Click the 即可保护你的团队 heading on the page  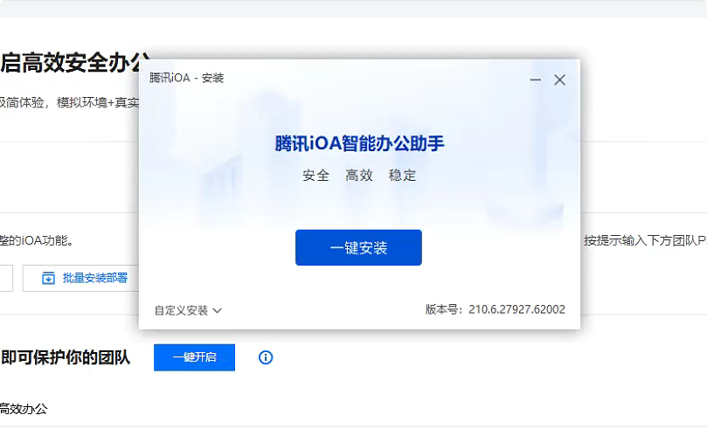pos(66,357)
